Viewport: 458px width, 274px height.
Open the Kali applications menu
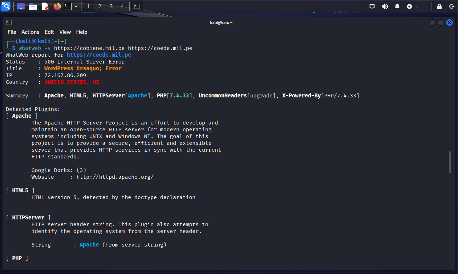(x=6, y=6)
